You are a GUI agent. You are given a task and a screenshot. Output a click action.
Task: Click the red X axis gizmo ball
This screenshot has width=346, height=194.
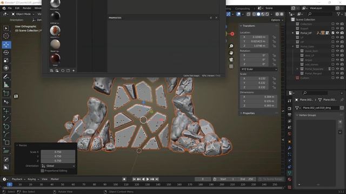tap(232, 34)
